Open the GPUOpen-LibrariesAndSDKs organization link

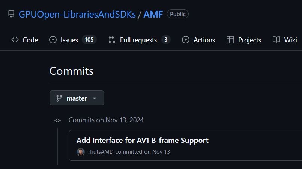(x=77, y=14)
